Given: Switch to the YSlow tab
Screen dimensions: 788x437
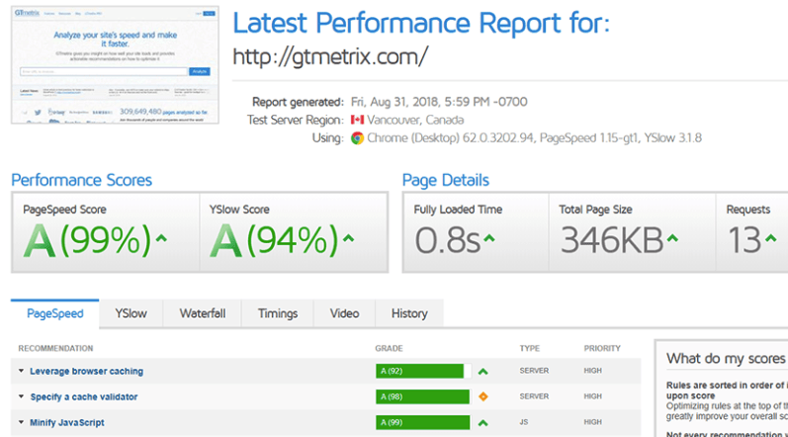Looking at the screenshot, I should tap(131, 313).
